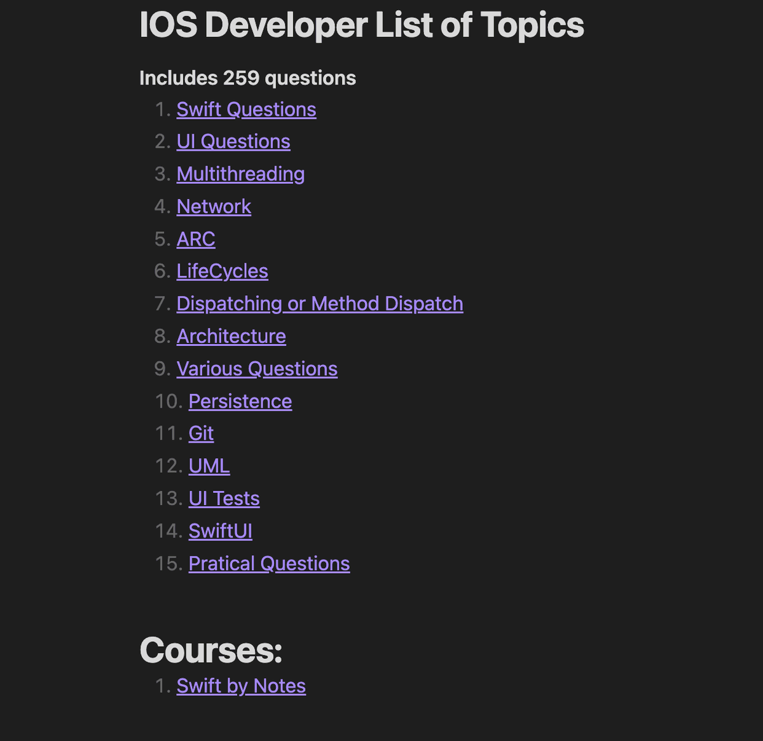Click the Includes 259 questions text
This screenshot has width=763, height=741.
[247, 78]
